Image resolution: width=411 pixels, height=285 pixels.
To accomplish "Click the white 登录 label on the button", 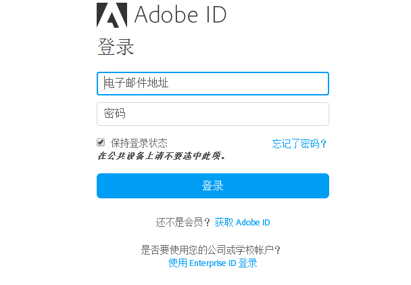I will coord(212,185).
